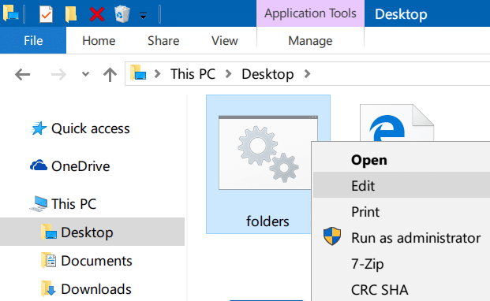Open Downloads in the navigation pane

tap(96, 289)
